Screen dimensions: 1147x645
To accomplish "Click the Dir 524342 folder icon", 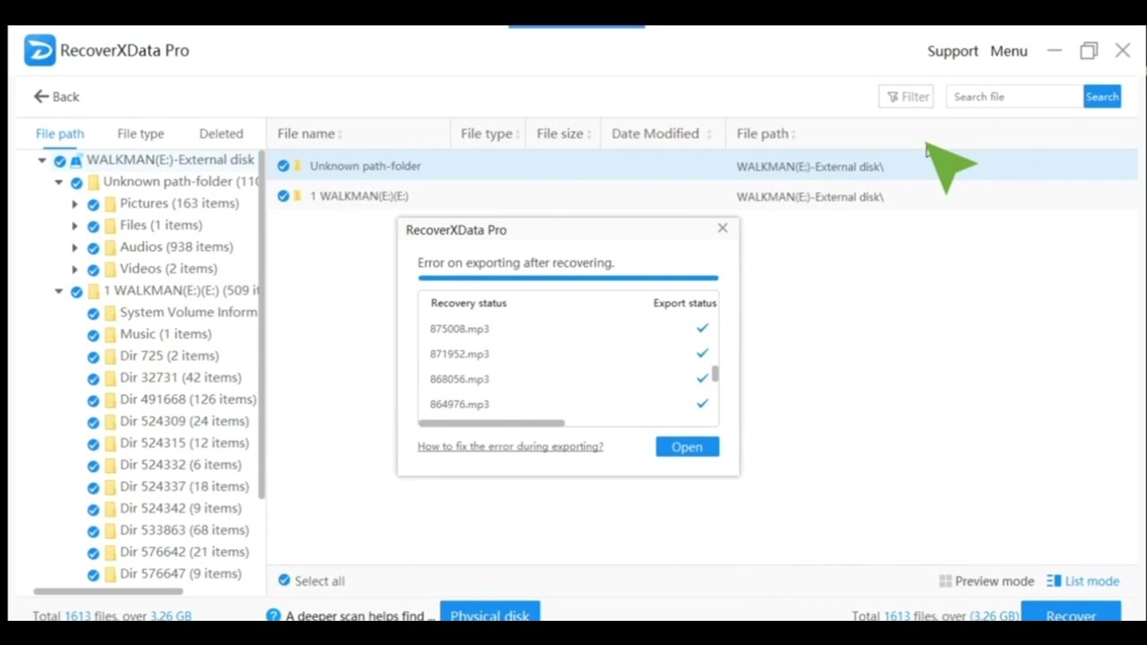I will click(x=110, y=509).
